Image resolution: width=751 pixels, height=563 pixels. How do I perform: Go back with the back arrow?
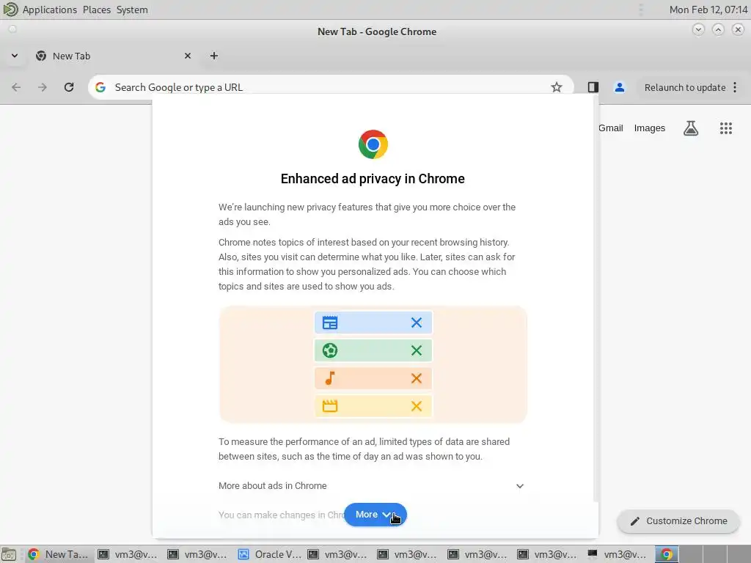[x=16, y=87]
